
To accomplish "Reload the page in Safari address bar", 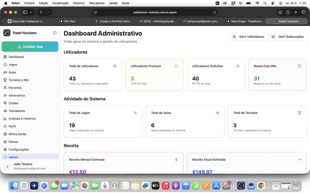I will pos(215,12).
